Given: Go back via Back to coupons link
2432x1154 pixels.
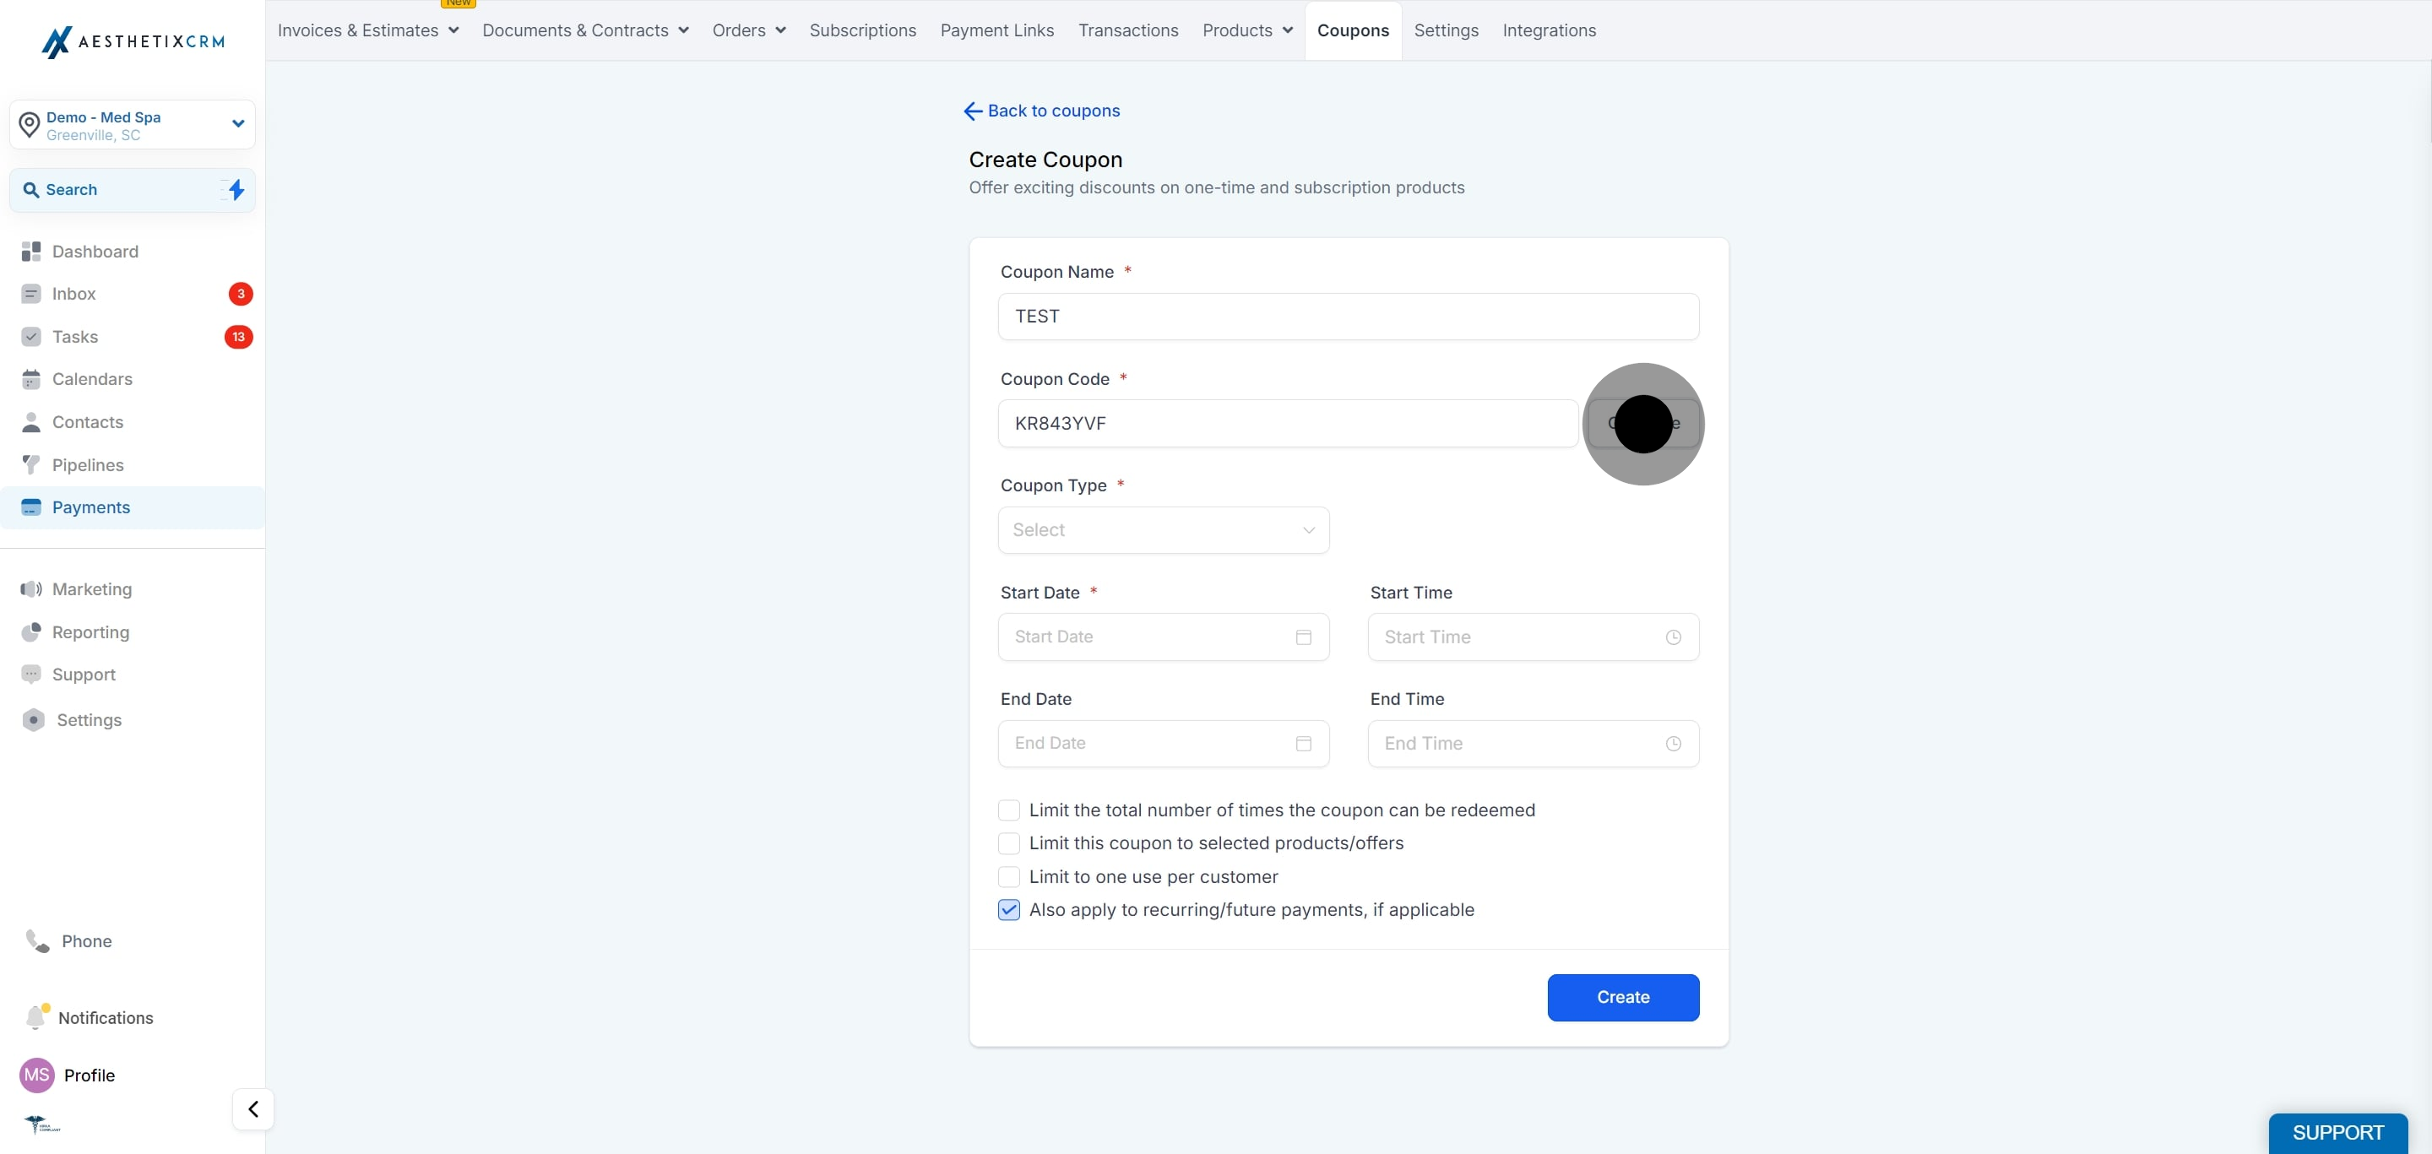Looking at the screenshot, I should pyautogui.click(x=1041, y=111).
